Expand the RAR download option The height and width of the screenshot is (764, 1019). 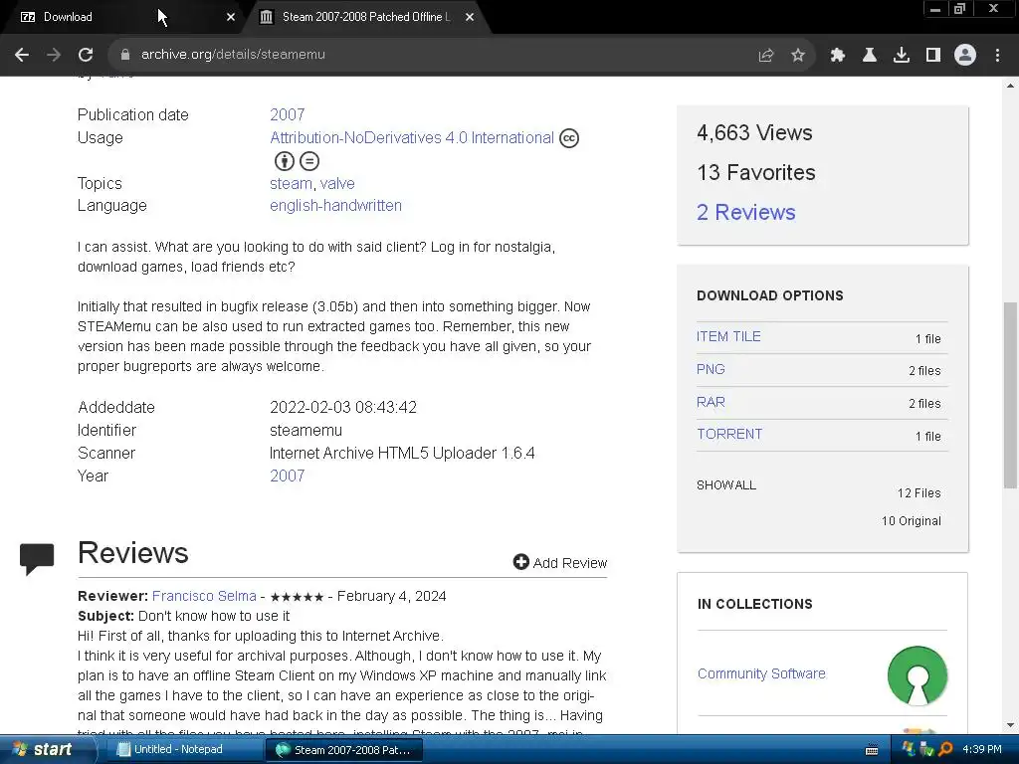[x=711, y=402]
